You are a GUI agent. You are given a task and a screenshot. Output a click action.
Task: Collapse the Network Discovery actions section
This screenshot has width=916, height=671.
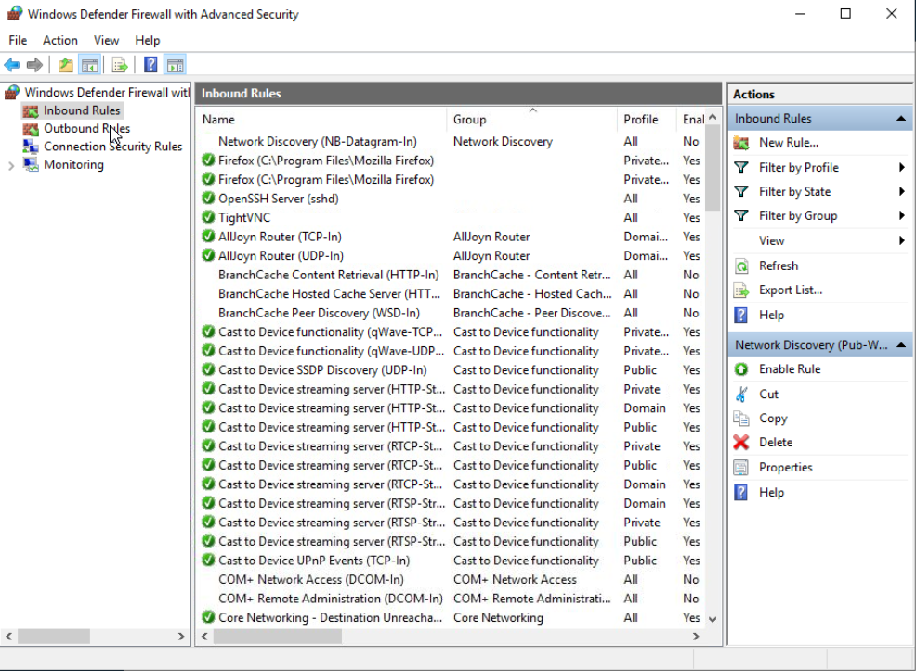pyautogui.click(x=901, y=345)
